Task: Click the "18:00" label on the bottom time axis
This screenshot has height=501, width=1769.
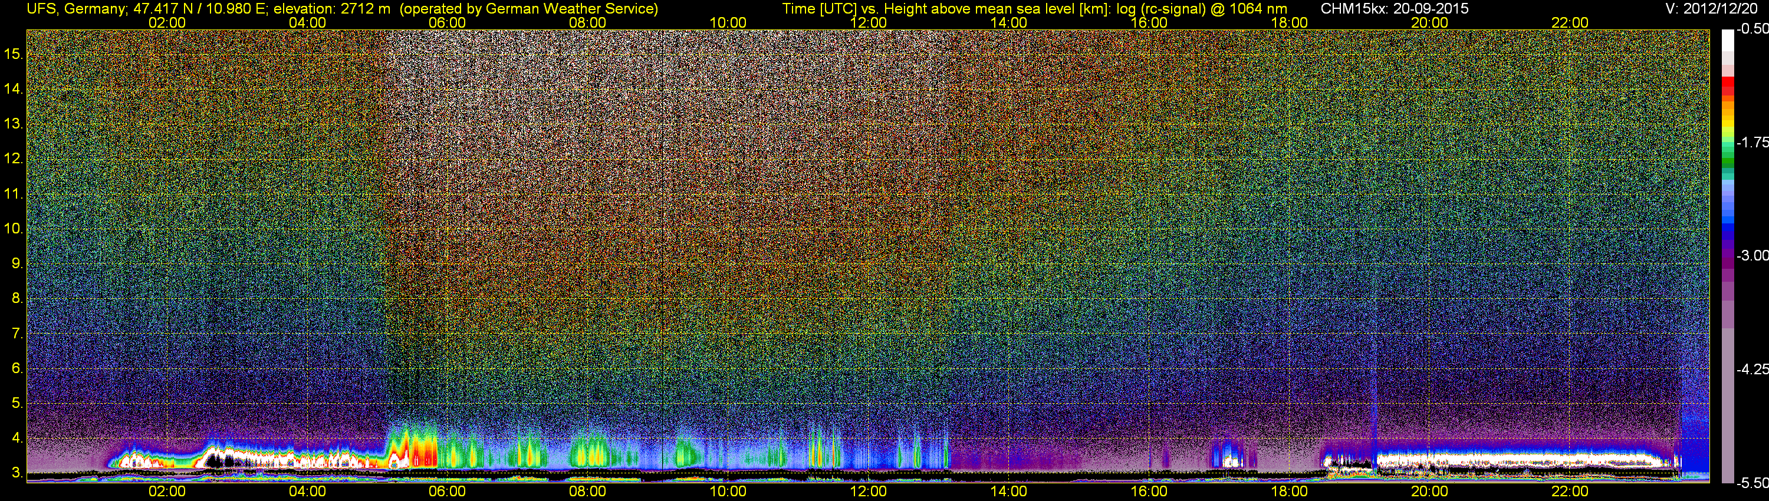Action: (x=1290, y=492)
